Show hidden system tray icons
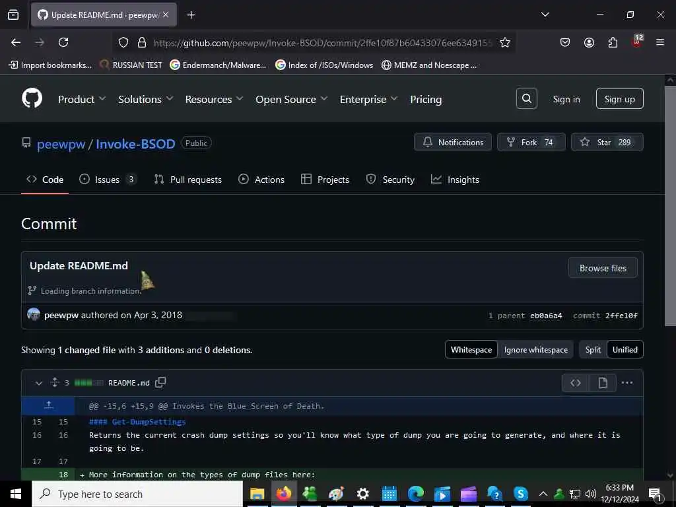This screenshot has width=676, height=507. pos(543,494)
